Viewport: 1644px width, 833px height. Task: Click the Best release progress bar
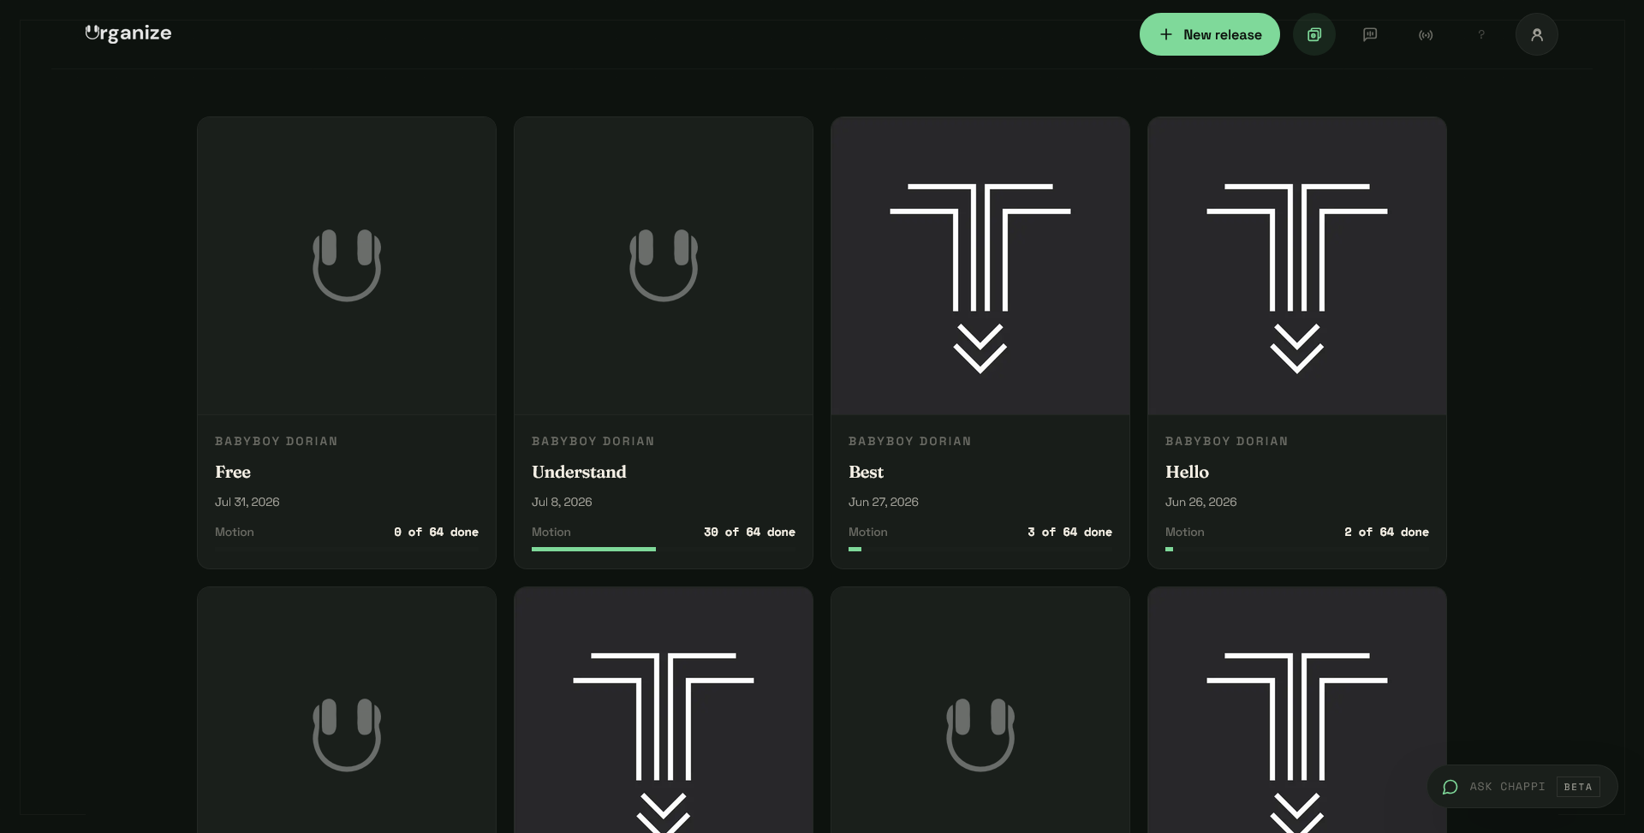980,549
